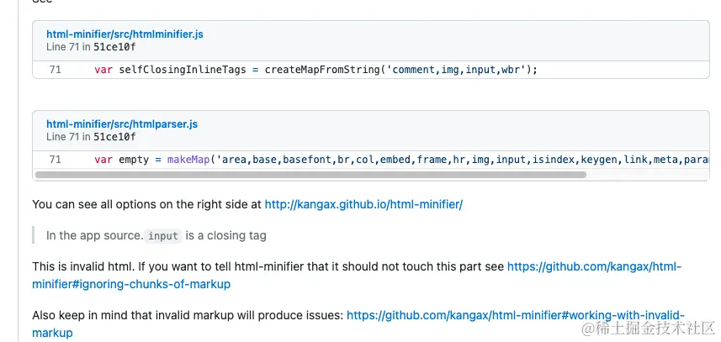Click the horizontal scrollbar under htmlparser code
Screen dimensions: 721x342
pos(310,175)
